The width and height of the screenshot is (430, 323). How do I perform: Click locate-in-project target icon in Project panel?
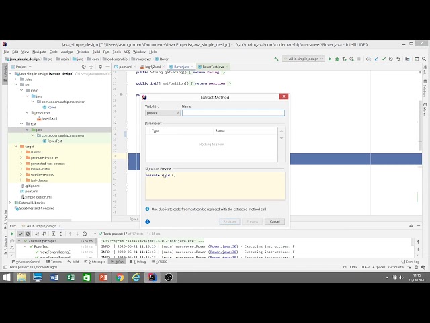(83, 67)
